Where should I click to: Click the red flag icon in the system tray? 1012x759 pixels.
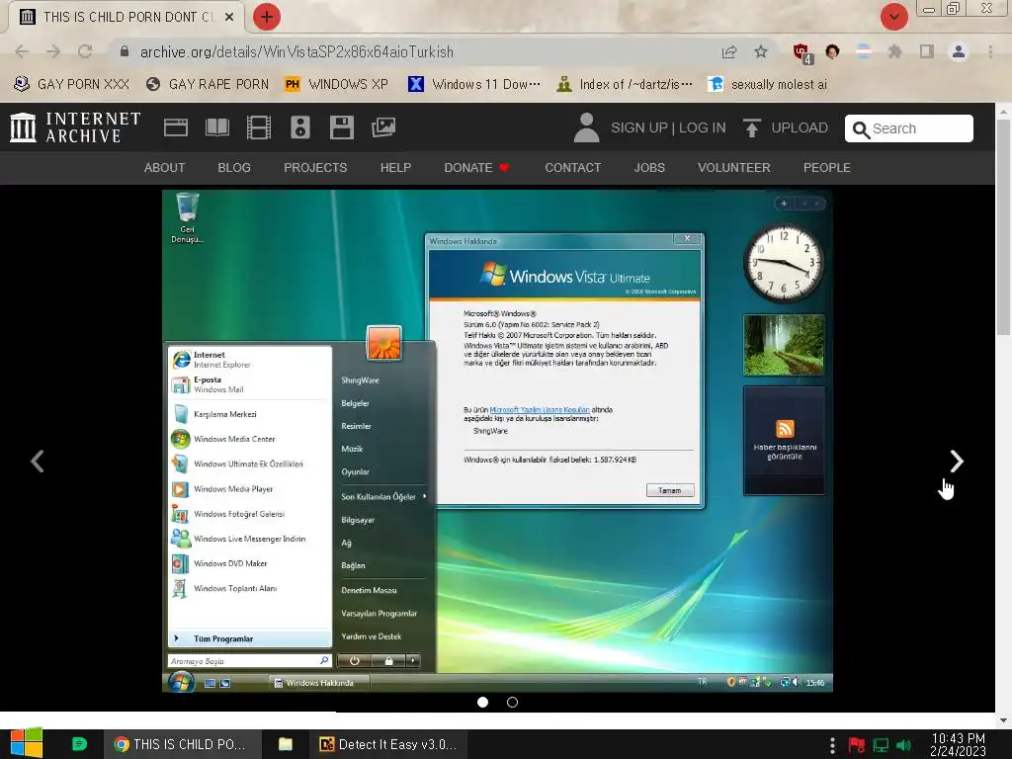tap(857, 745)
